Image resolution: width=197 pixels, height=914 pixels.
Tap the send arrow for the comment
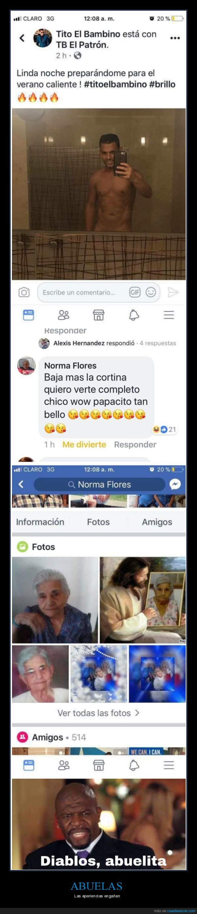click(173, 292)
